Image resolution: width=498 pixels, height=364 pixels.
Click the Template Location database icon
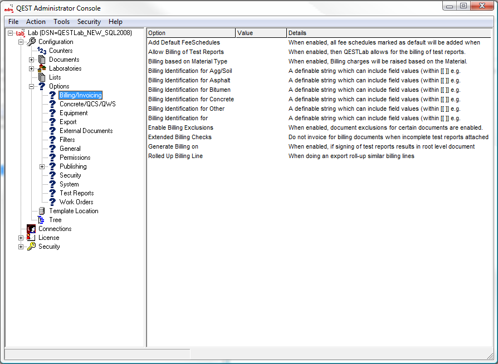pos(42,211)
